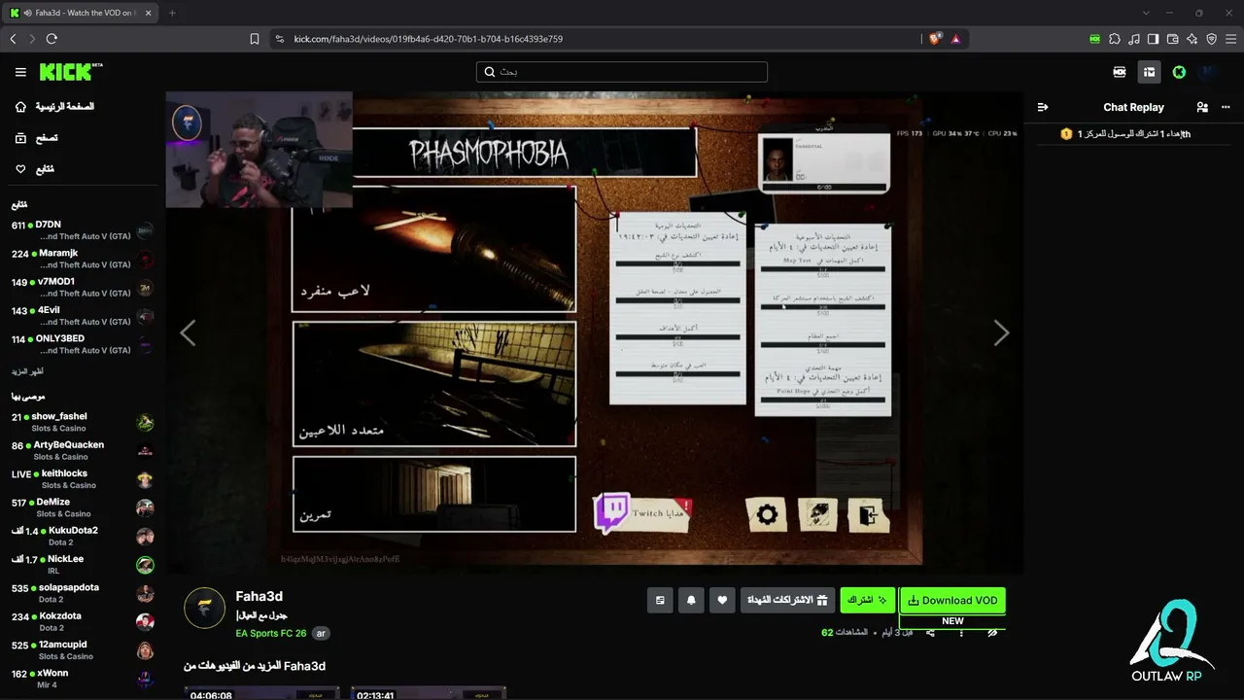Open the DeMize recommended channel

(x=83, y=507)
